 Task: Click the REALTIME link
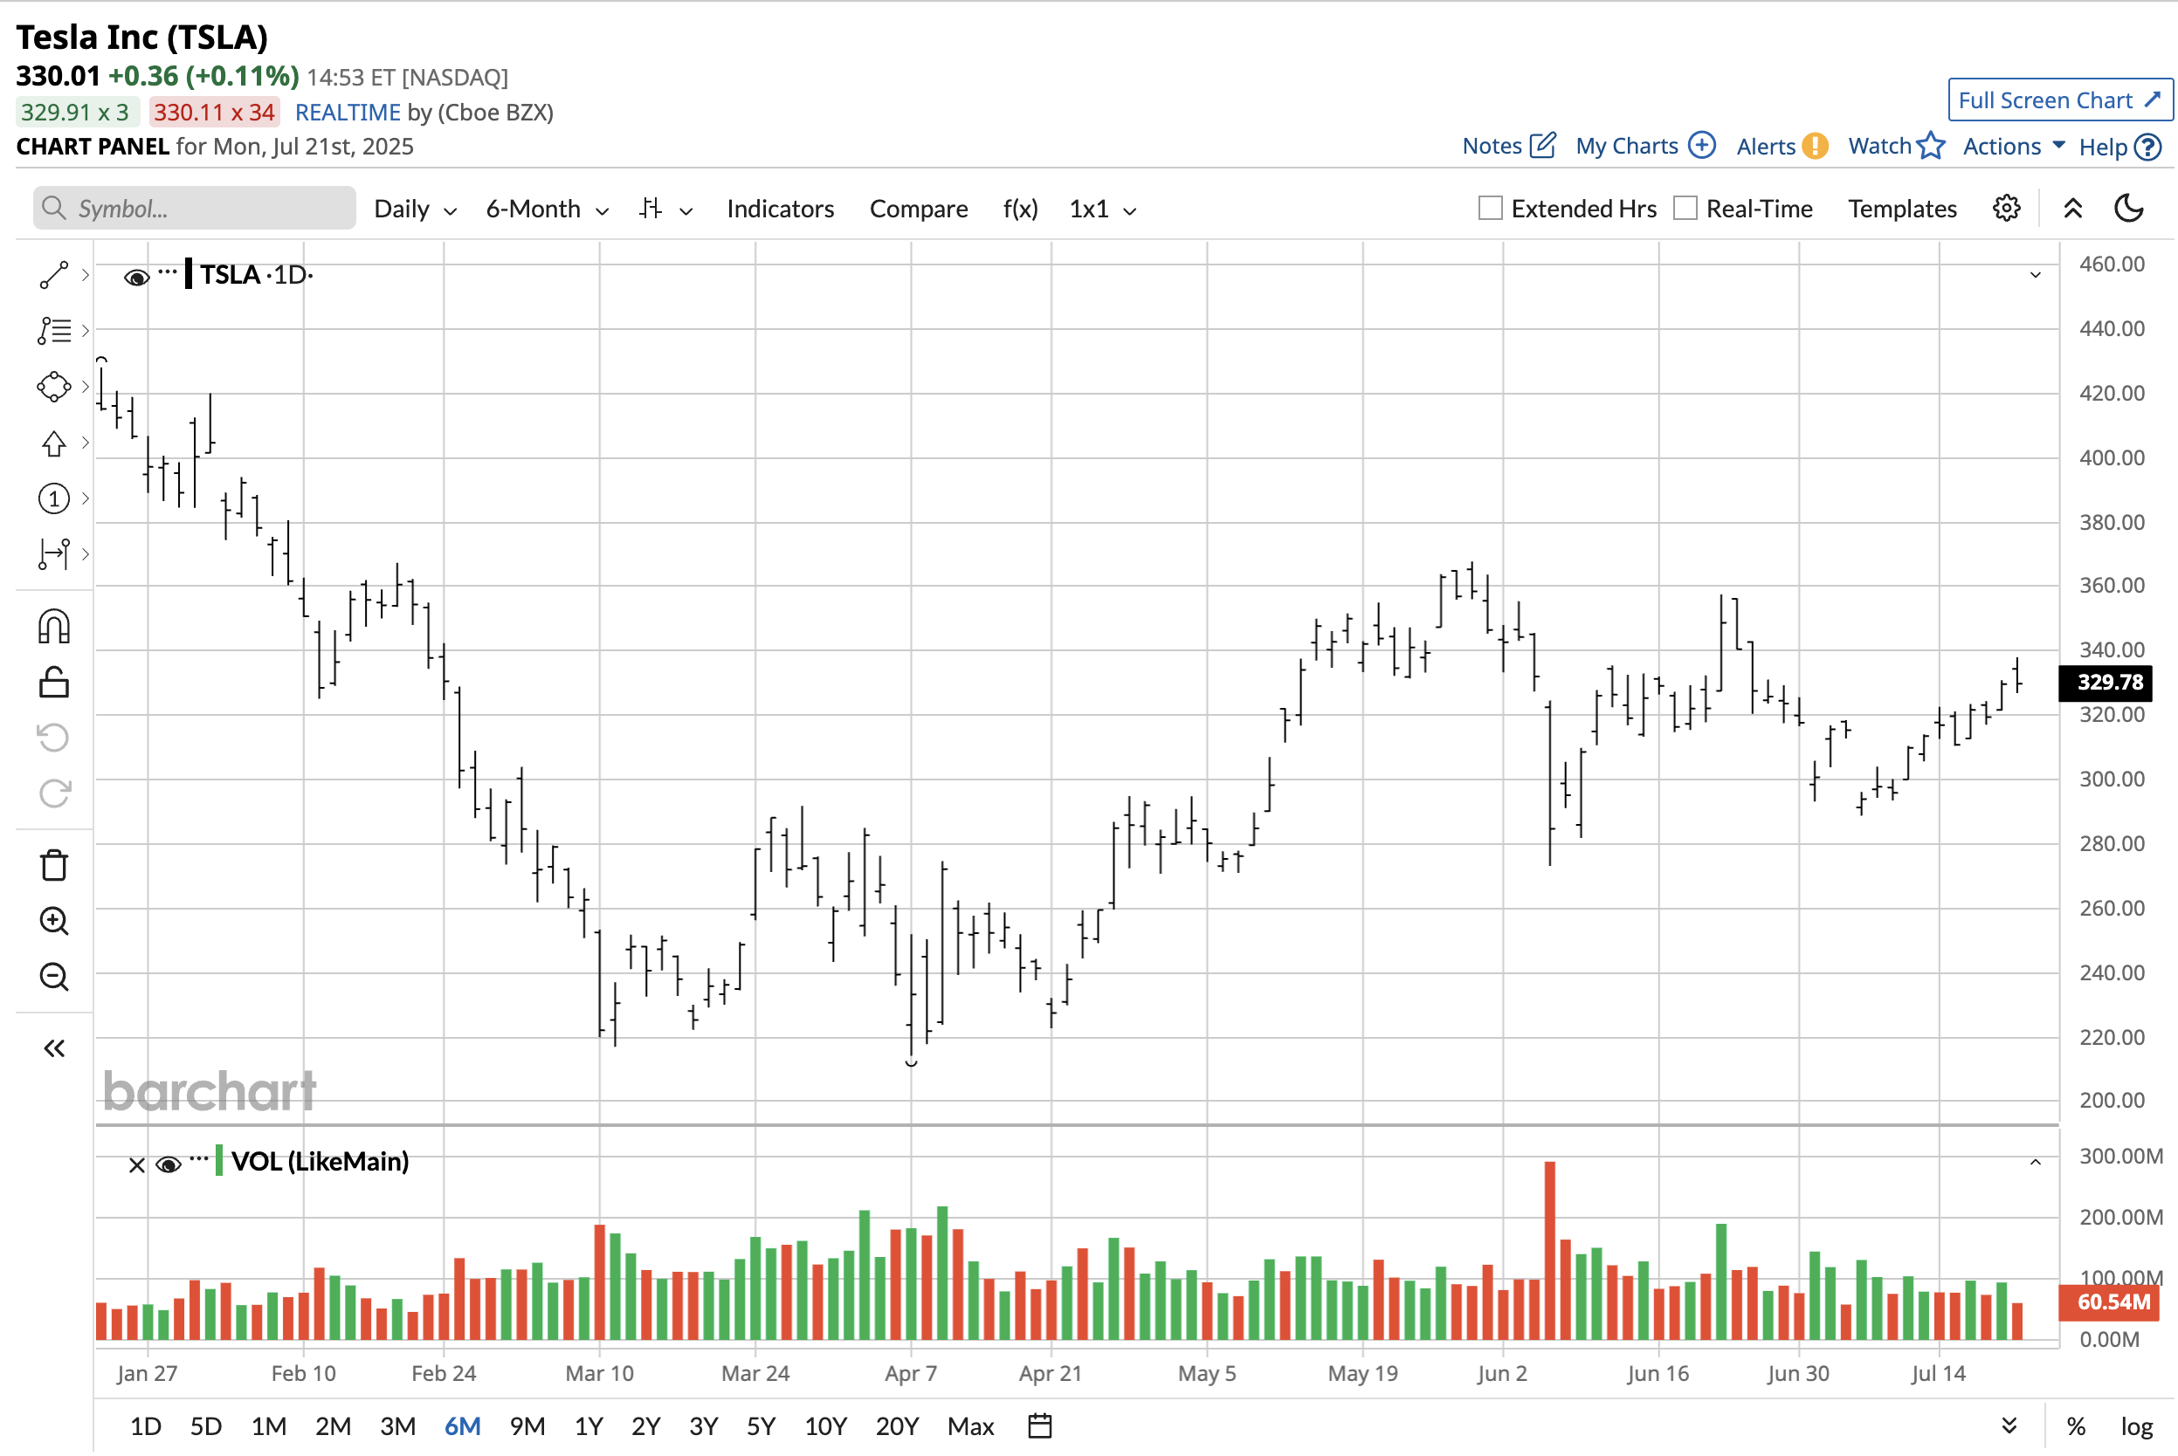tap(348, 113)
